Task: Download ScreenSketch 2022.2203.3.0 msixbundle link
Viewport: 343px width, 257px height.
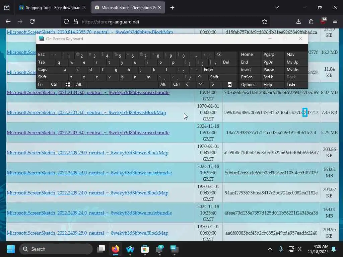Action: [88, 133]
